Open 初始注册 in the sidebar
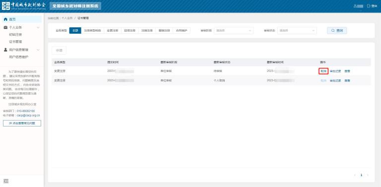This screenshot has width=381, height=187. tap(15, 35)
